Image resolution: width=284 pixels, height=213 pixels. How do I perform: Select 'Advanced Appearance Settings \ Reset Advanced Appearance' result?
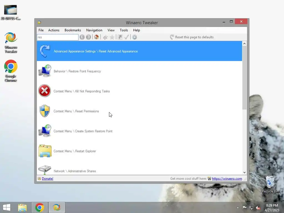tap(140, 51)
